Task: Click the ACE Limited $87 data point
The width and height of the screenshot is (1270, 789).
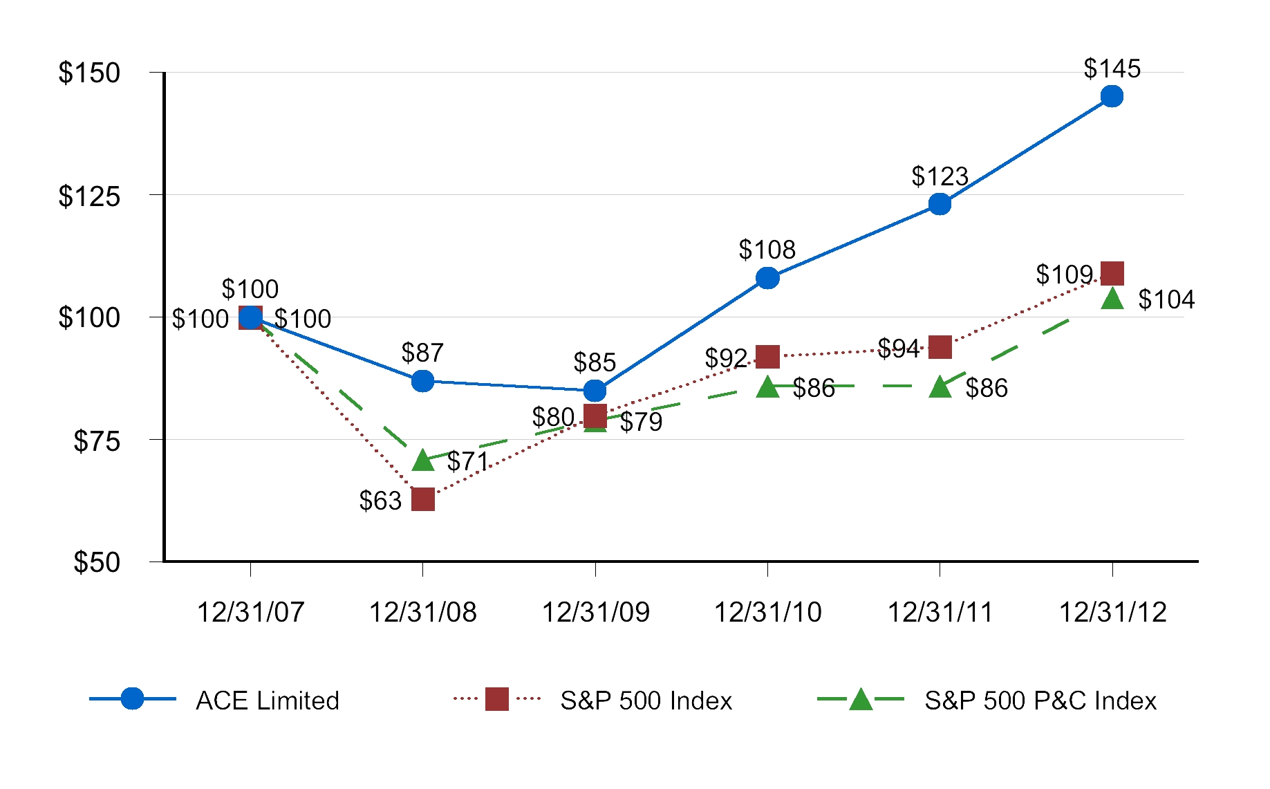Action: coord(422,381)
